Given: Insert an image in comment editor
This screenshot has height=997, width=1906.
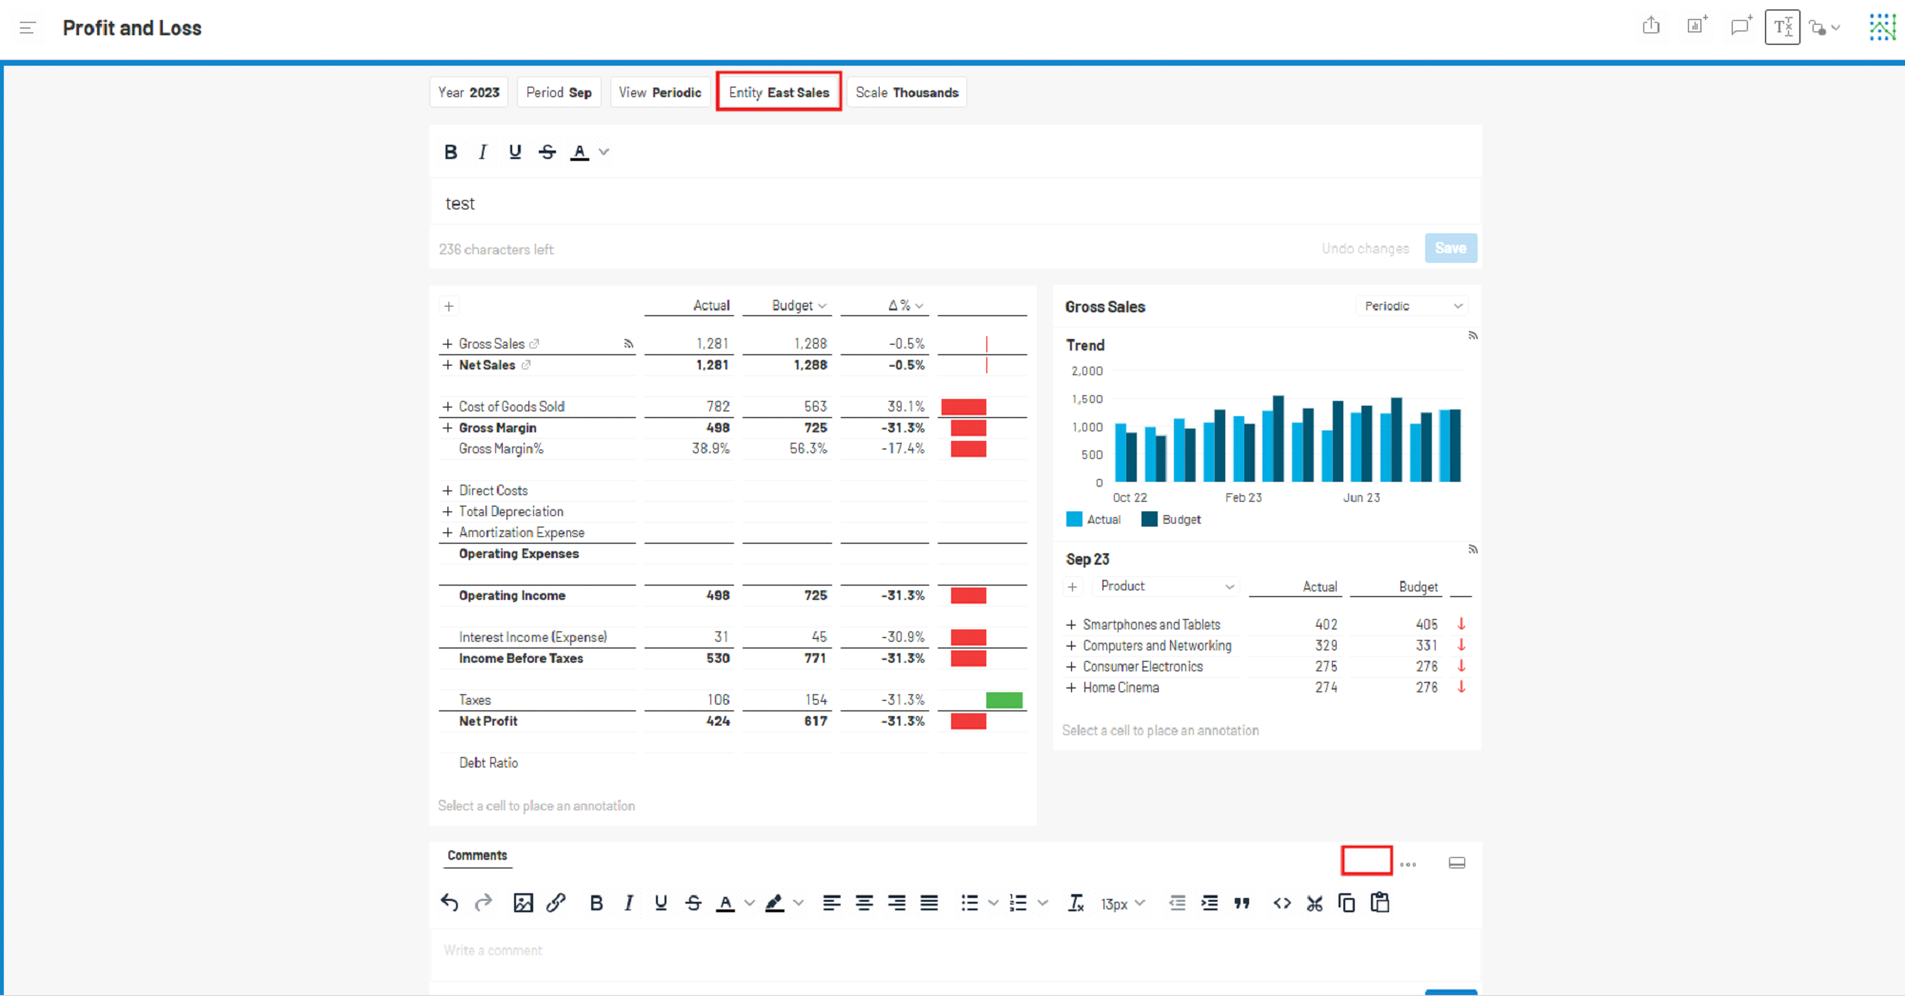Looking at the screenshot, I should pos(523,903).
